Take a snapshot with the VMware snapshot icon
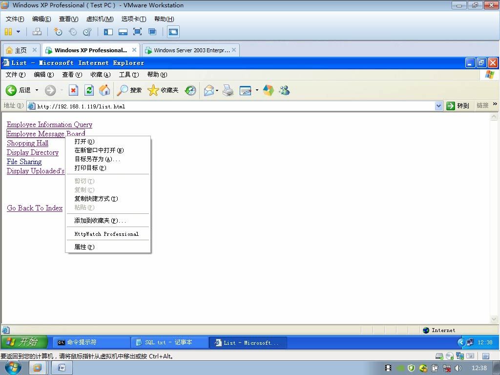Image resolution: width=500 pixels, height=375 pixels. point(58,32)
